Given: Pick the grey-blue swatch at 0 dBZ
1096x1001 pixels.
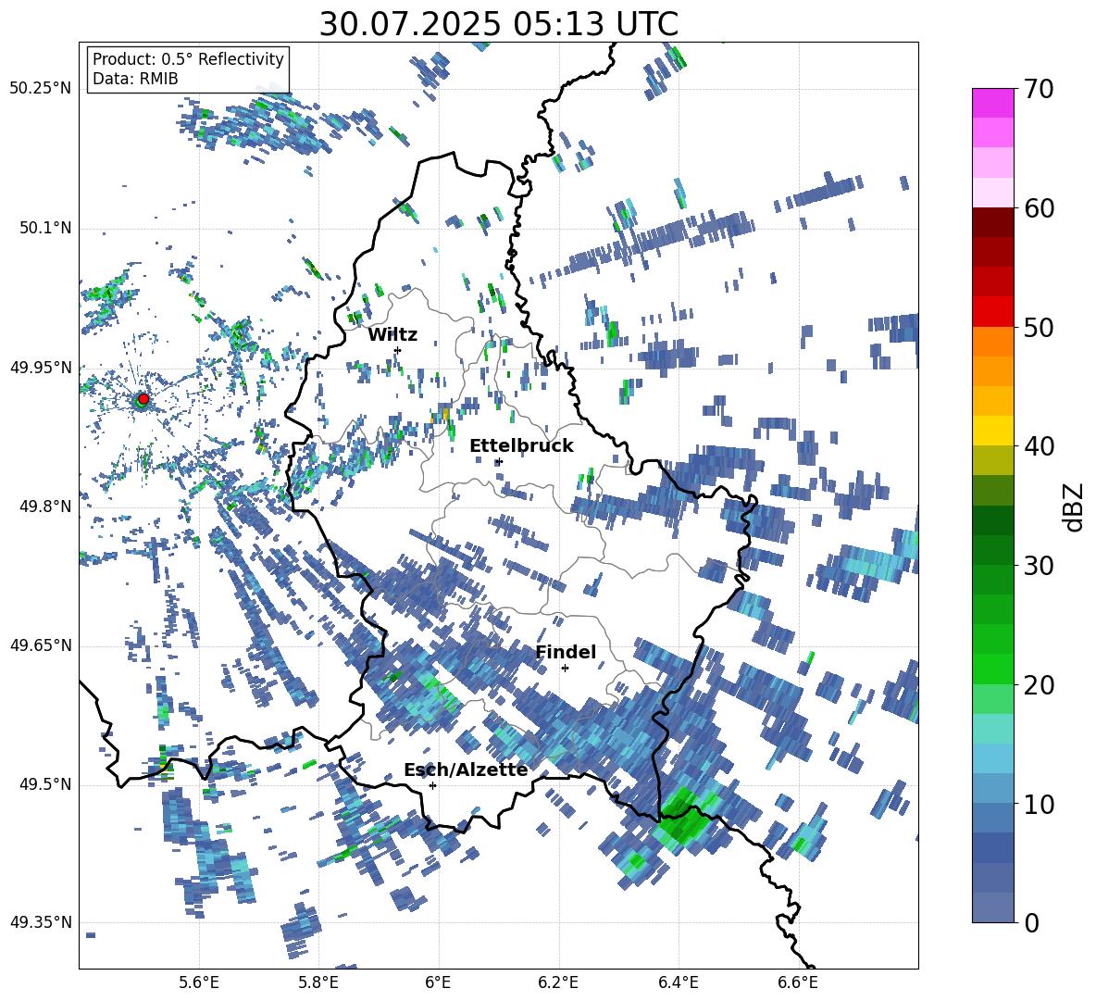Looking at the screenshot, I should [992, 907].
